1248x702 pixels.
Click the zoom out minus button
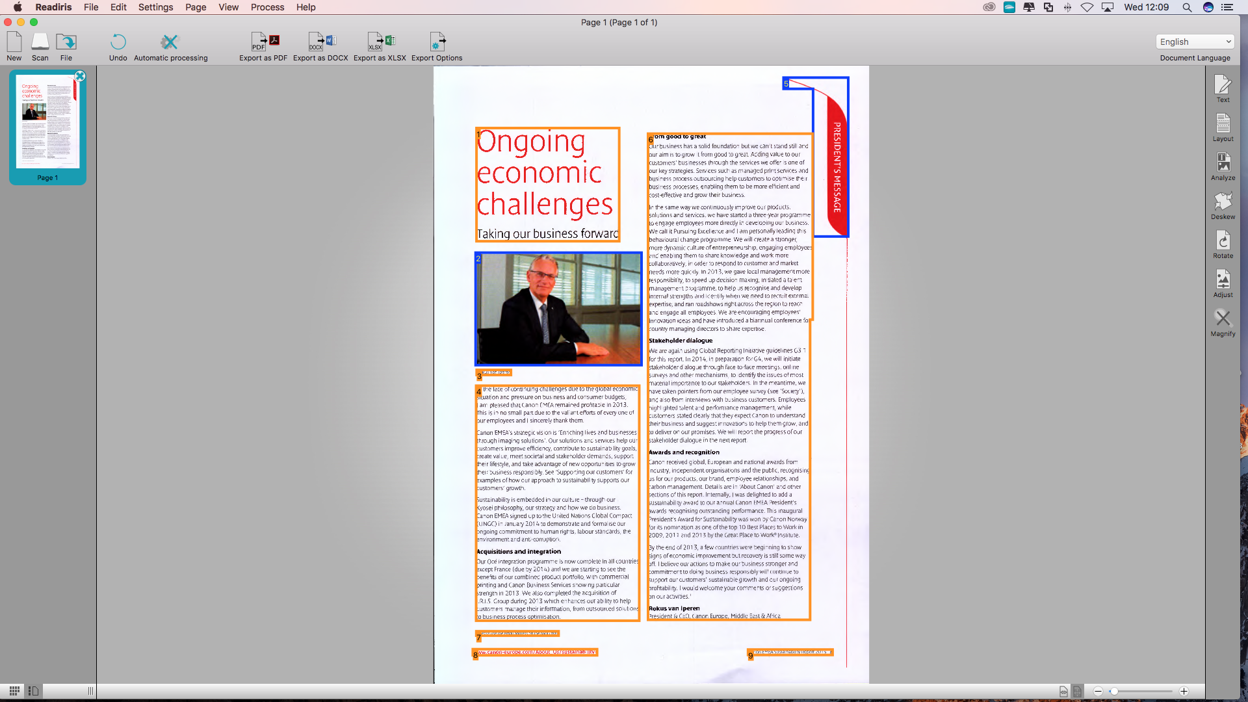pos(1098,692)
